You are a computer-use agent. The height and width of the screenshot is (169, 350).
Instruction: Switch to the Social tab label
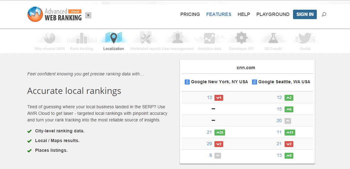coord(305,49)
